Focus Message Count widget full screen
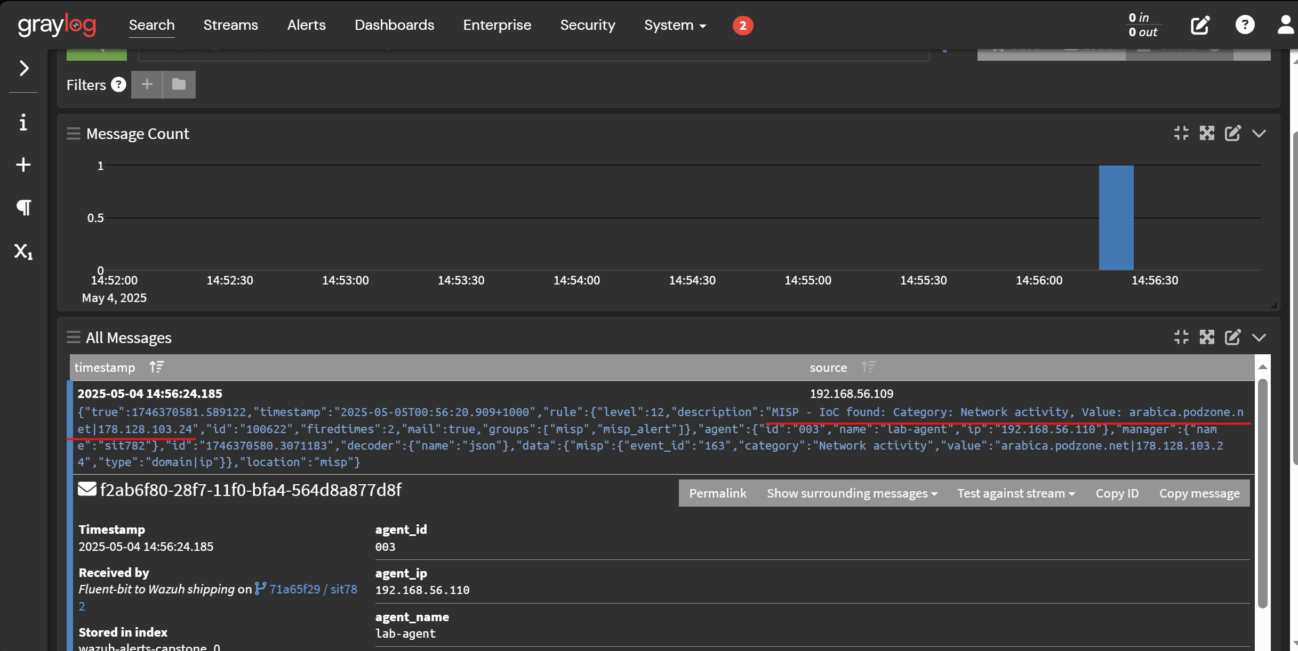 pyautogui.click(x=1207, y=133)
